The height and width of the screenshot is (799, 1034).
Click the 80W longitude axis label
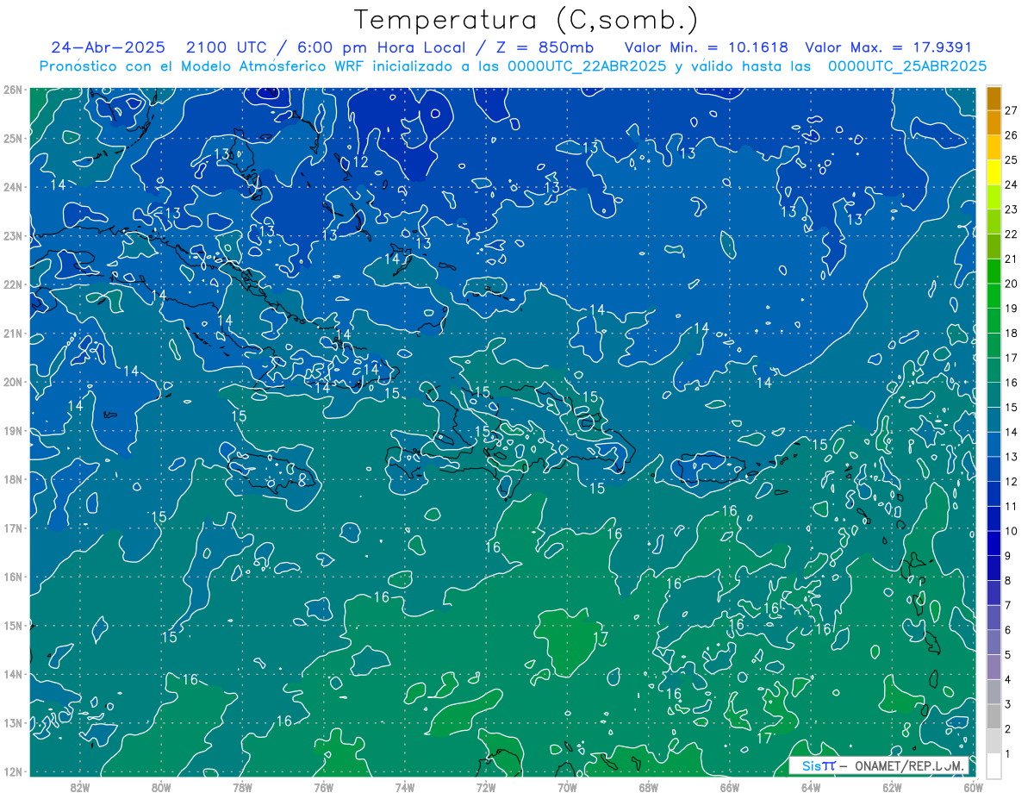pyautogui.click(x=160, y=787)
